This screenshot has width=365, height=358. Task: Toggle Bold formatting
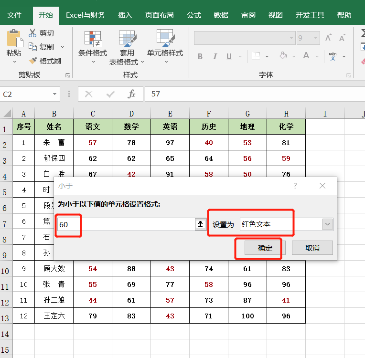tap(200, 56)
